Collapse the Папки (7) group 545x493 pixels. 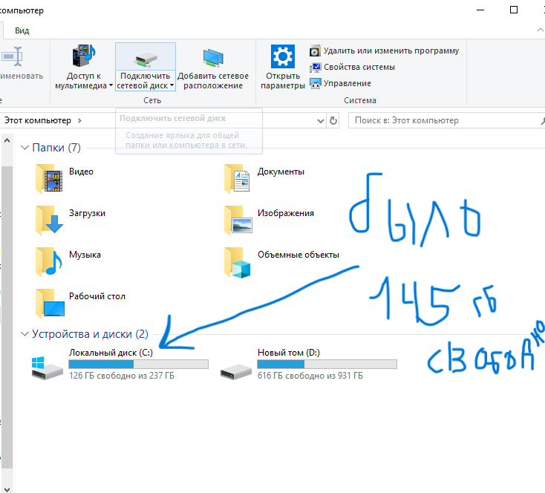click(x=25, y=148)
